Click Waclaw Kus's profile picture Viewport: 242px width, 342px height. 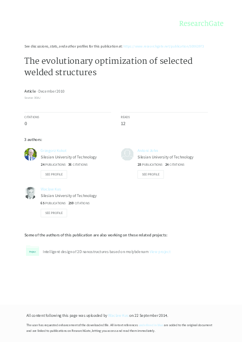(30, 193)
